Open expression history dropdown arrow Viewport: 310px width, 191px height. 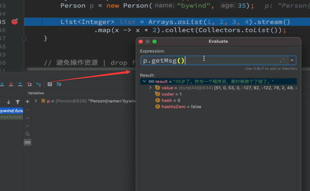[292, 60]
